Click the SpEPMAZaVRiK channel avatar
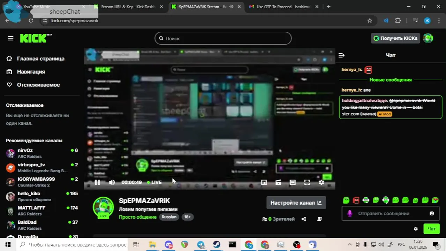Screen dimensions: 446x251 pos(103,207)
